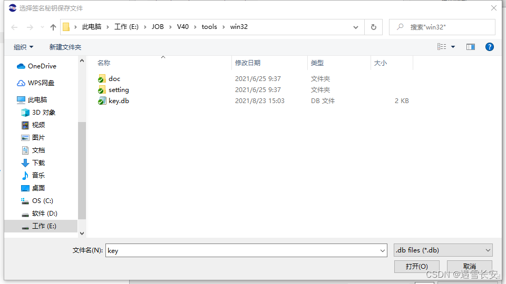The width and height of the screenshot is (506, 284).
Task: Click V40 in address breadcrumb
Action: 183,27
